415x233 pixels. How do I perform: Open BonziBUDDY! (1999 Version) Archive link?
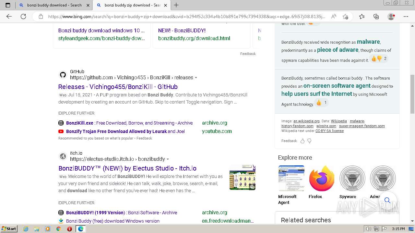122,213
